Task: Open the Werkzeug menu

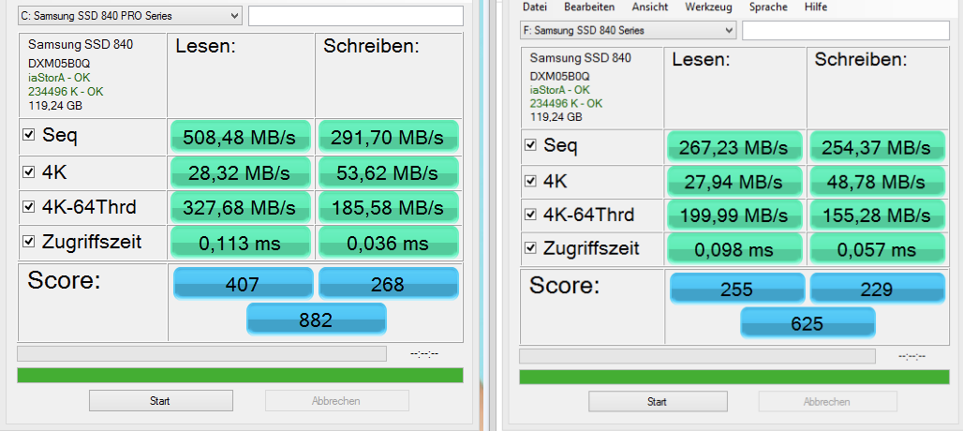Action: [x=708, y=7]
